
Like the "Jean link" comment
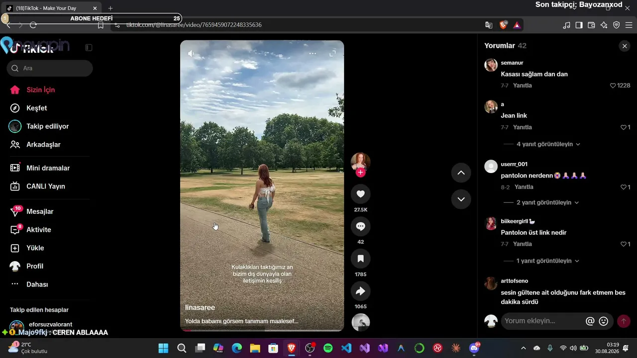click(x=623, y=127)
